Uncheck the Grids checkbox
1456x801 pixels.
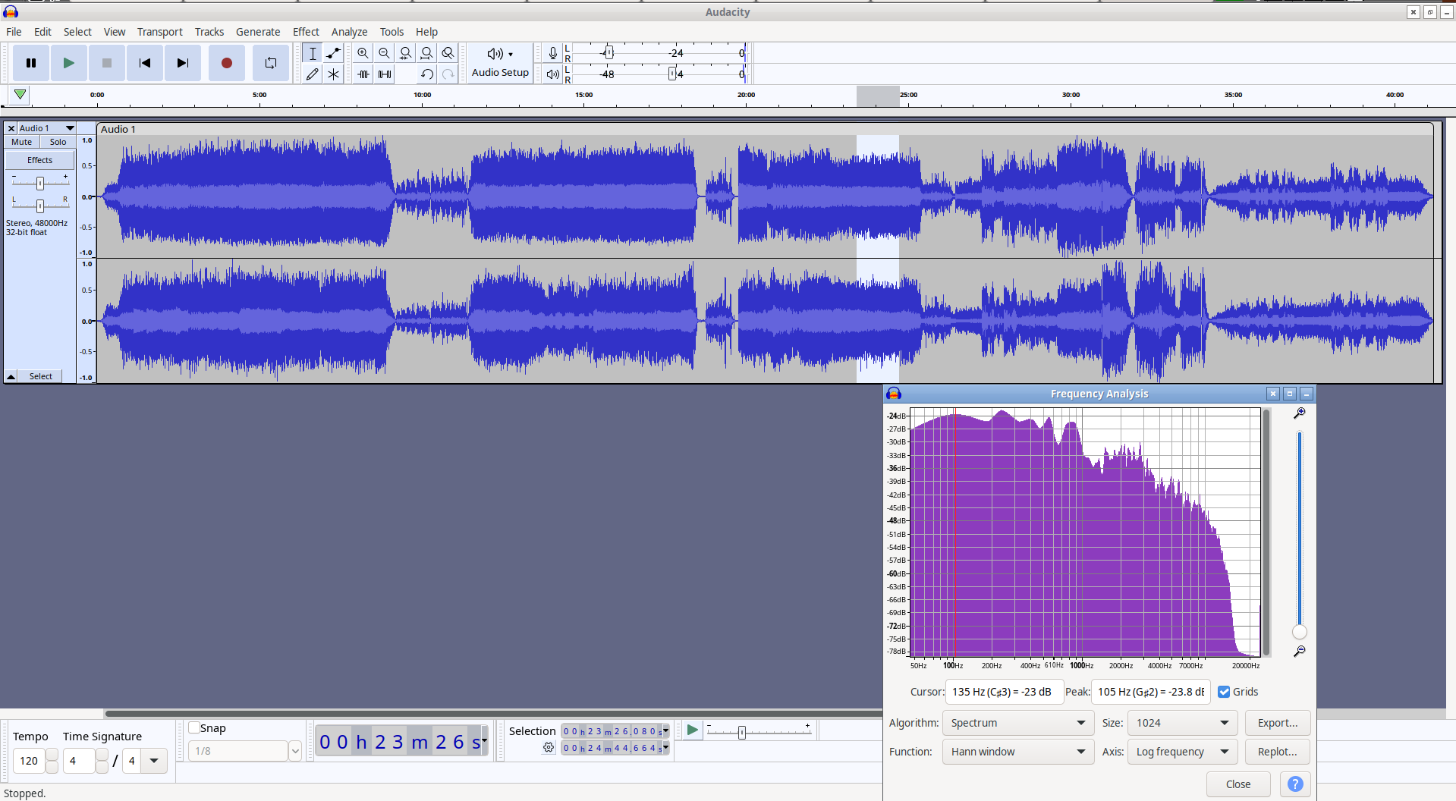click(x=1224, y=692)
